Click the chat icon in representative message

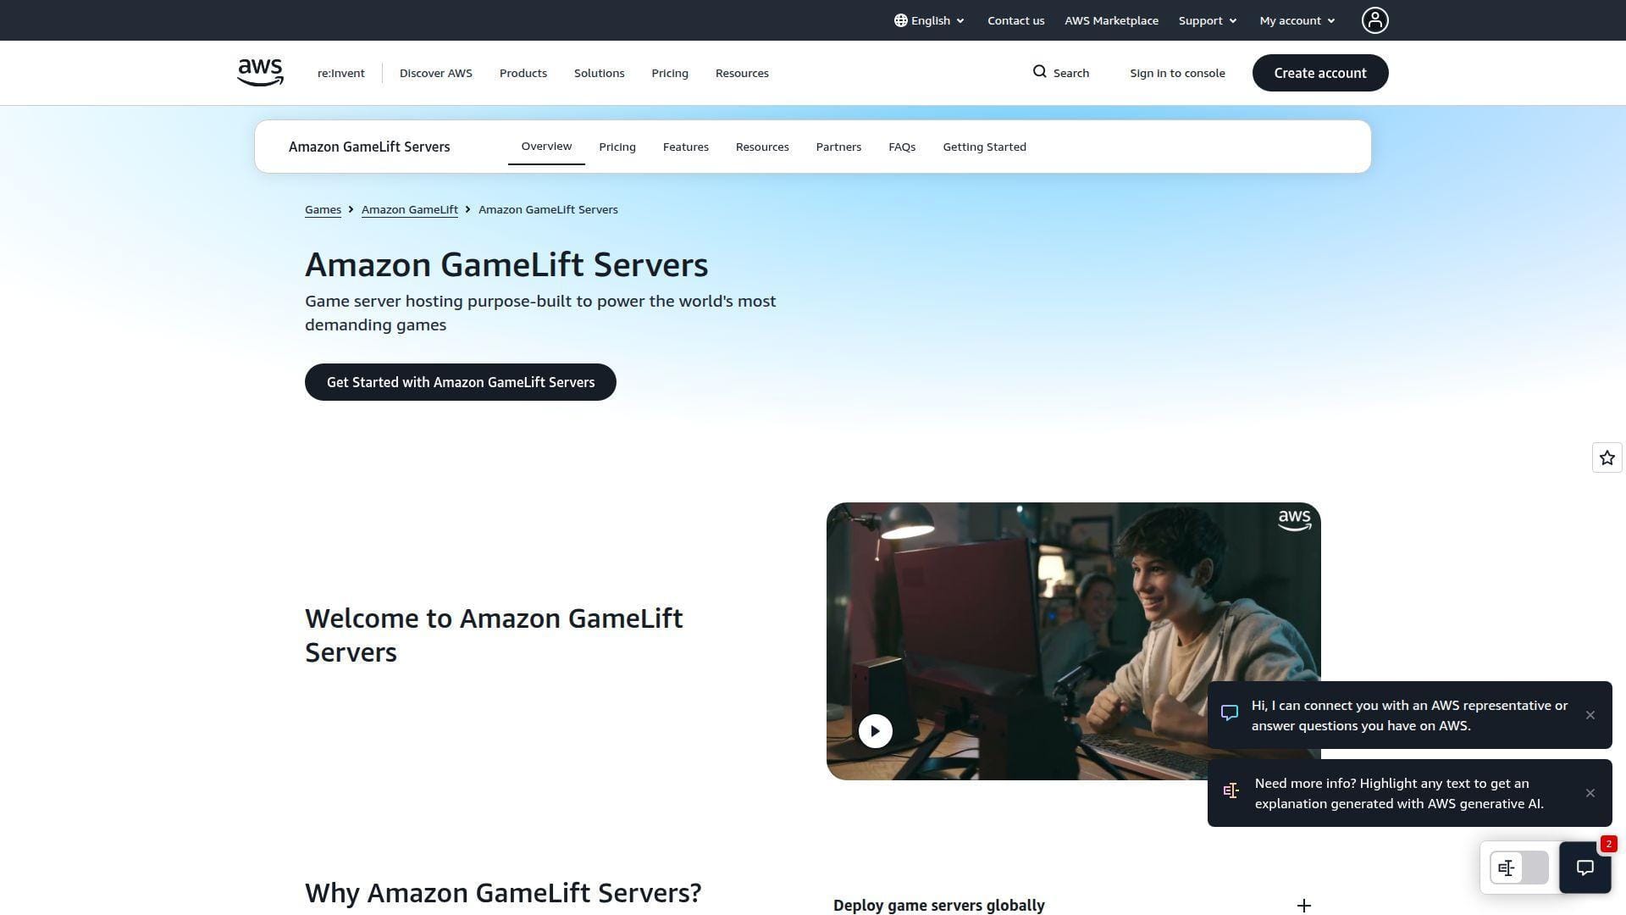pyautogui.click(x=1229, y=713)
